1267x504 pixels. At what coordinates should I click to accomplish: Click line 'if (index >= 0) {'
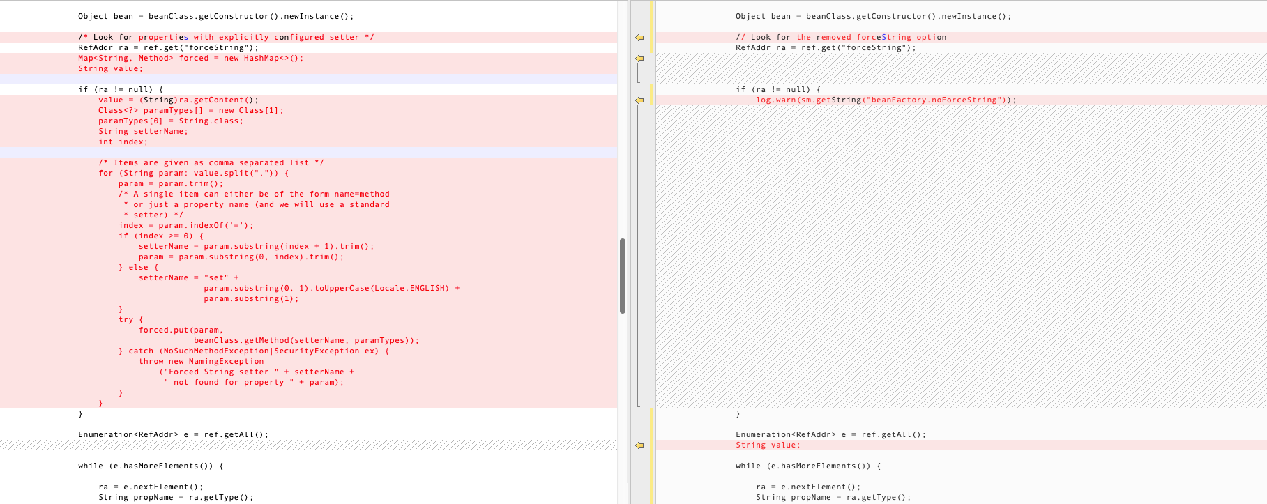click(x=161, y=236)
